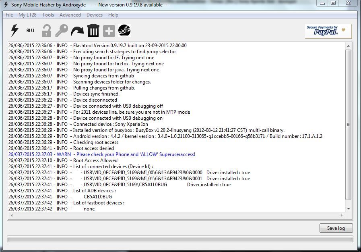Open the Tools menu
Image resolution: width=361 pixels, height=252 pixels.
coord(48,15)
